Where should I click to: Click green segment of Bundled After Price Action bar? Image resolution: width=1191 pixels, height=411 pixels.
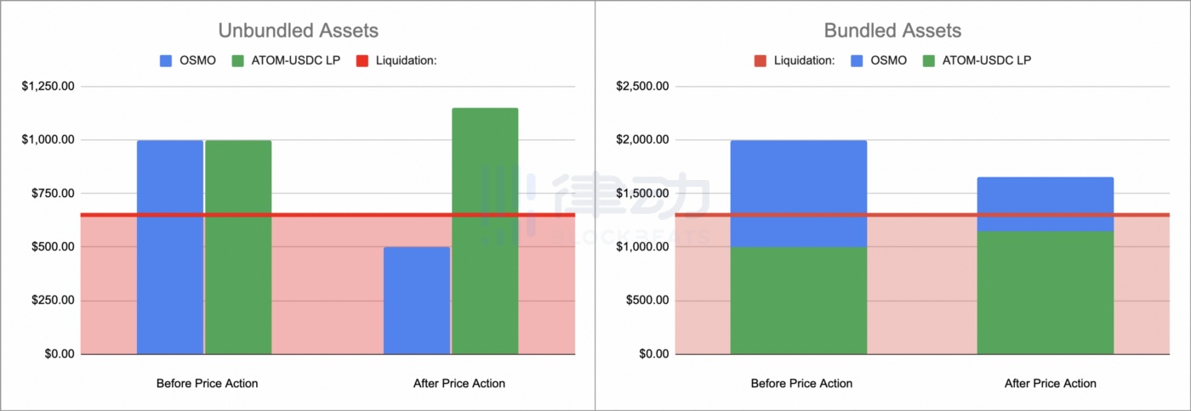[x=1046, y=293]
